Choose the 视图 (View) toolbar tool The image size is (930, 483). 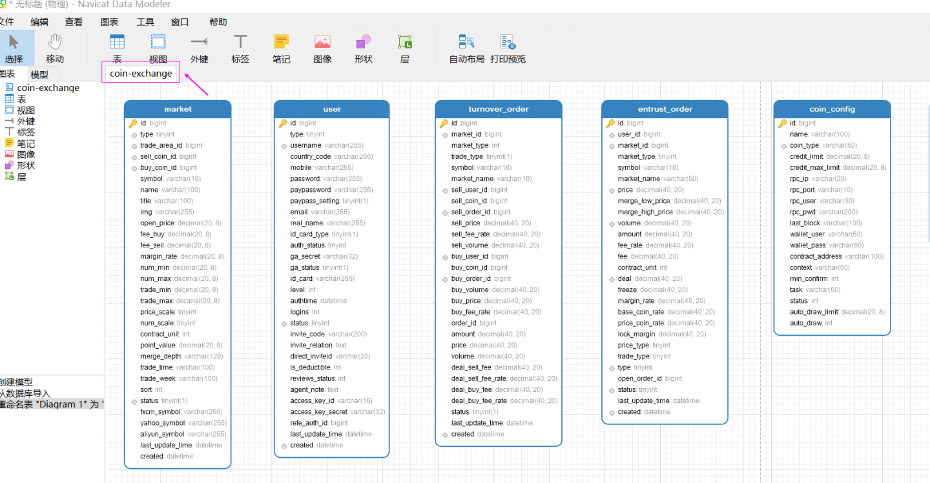click(158, 48)
